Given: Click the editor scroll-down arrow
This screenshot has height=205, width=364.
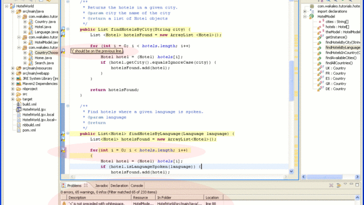Looking at the screenshot, I should click(292, 171).
